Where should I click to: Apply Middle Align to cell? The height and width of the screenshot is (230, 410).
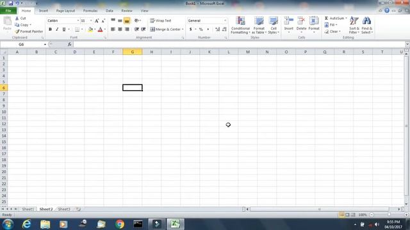pos(120,20)
